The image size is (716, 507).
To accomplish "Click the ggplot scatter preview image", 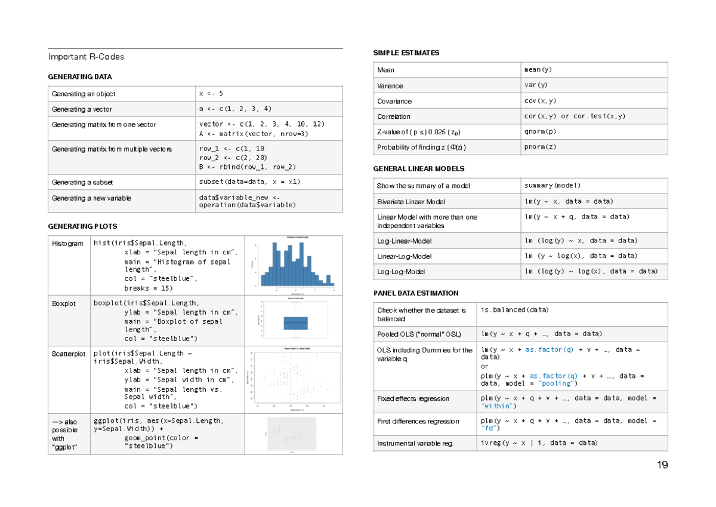I will pos(292,435).
